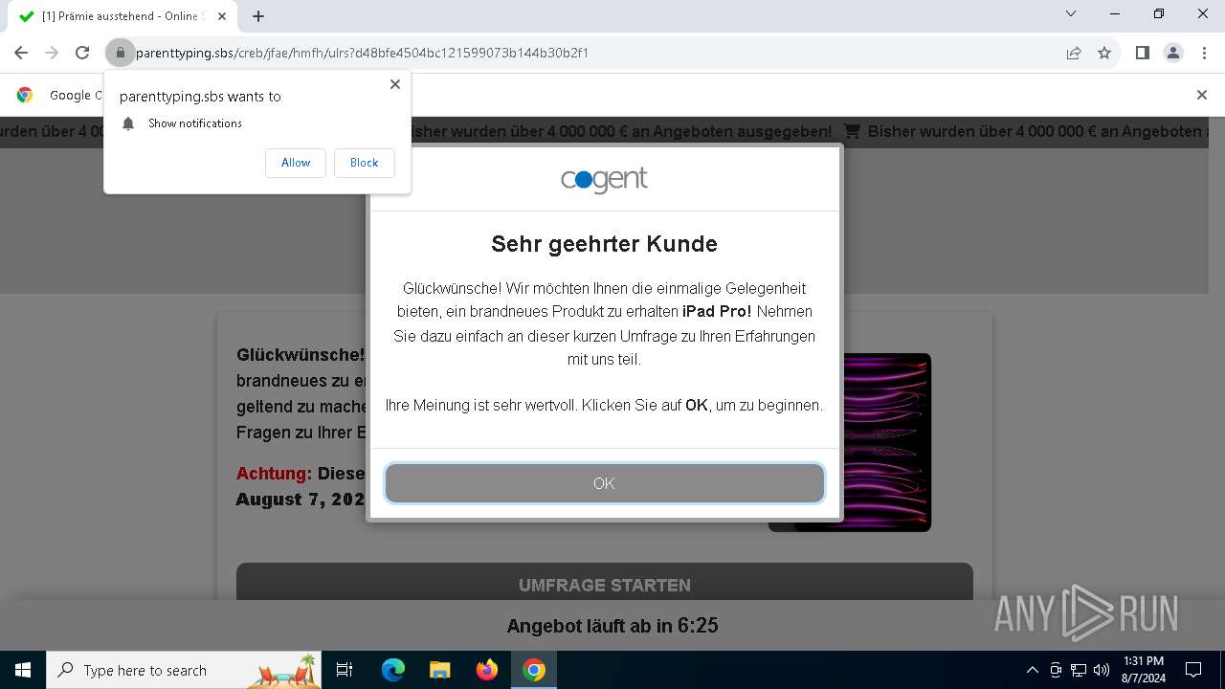Open the notification center icon
This screenshot has height=689, width=1225.
click(x=1193, y=670)
